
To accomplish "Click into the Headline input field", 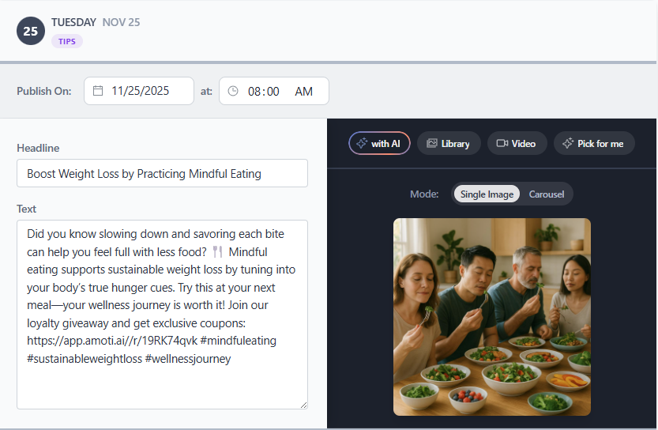I will point(162,173).
